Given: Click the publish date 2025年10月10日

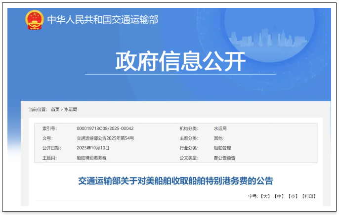Looking at the screenshot, I should 93,148.
